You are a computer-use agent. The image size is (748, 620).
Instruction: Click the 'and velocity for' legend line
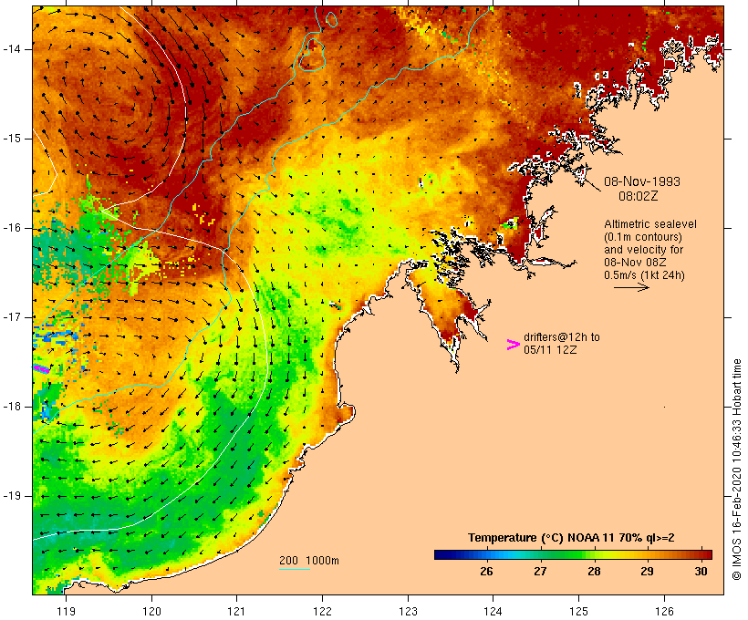click(x=643, y=250)
